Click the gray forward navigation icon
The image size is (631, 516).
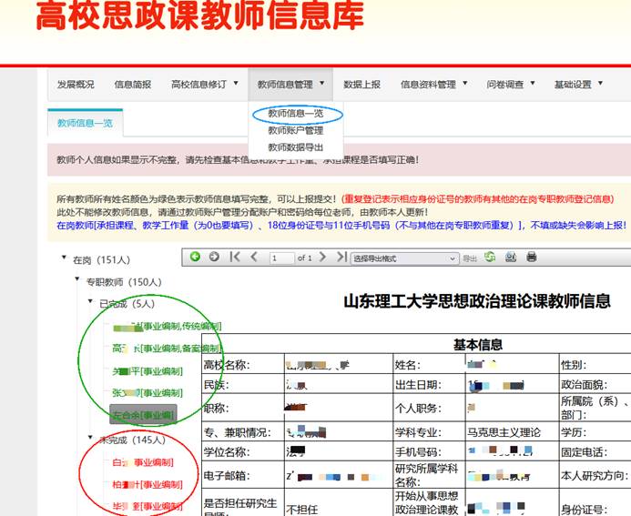(x=214, y=258)
